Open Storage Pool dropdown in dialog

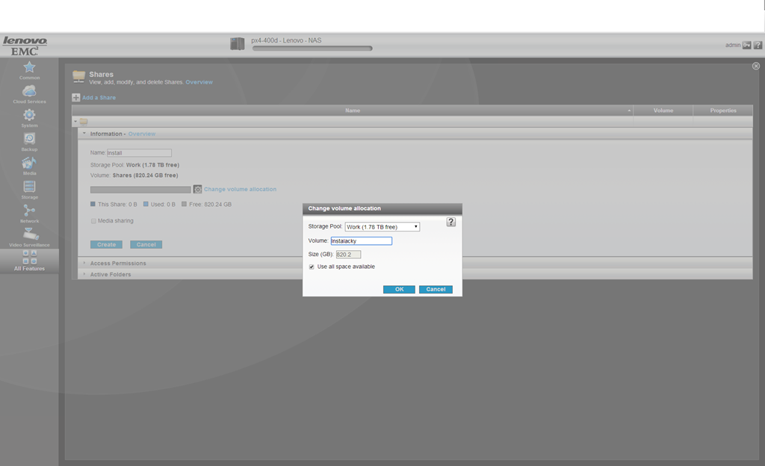(x=382, y=227)
